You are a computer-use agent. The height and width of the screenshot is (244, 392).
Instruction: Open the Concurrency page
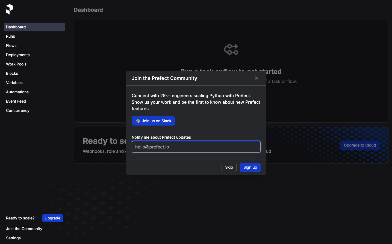click(x=17, y=111)
